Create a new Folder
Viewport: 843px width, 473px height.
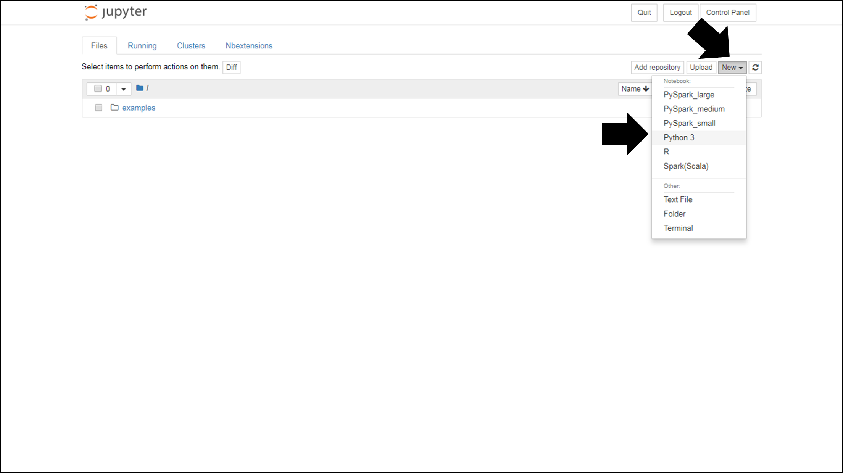699,214
